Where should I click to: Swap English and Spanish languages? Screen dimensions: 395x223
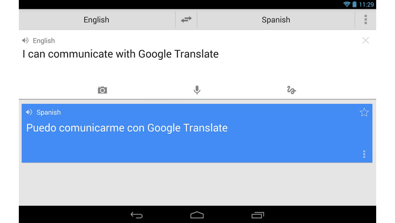[x=186, y=19]
